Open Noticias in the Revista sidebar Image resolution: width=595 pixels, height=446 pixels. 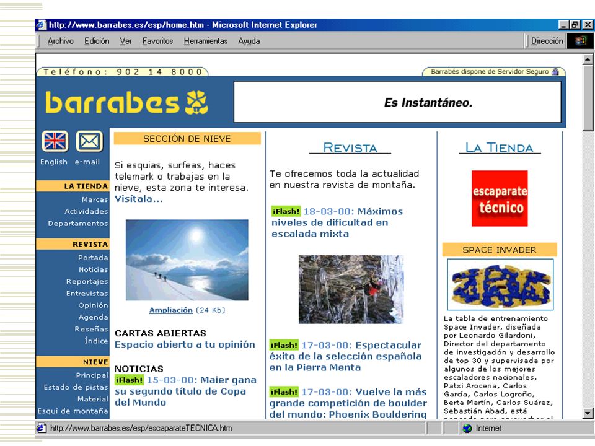(94, 269)
